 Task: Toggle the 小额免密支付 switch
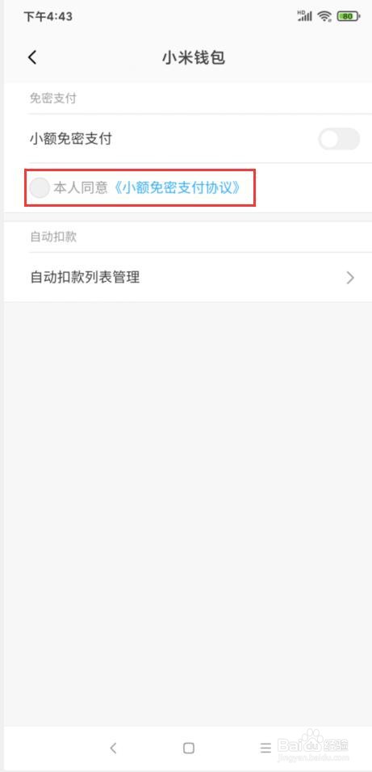point(339,139)
